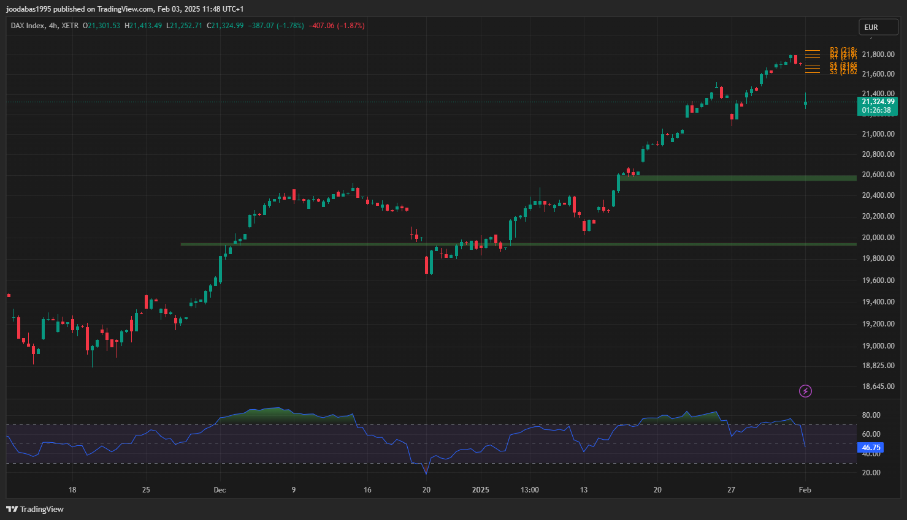This screenshot has height=520, width=907.
Task: Click the TradingView logo in the footer
Action: point(35,509)
